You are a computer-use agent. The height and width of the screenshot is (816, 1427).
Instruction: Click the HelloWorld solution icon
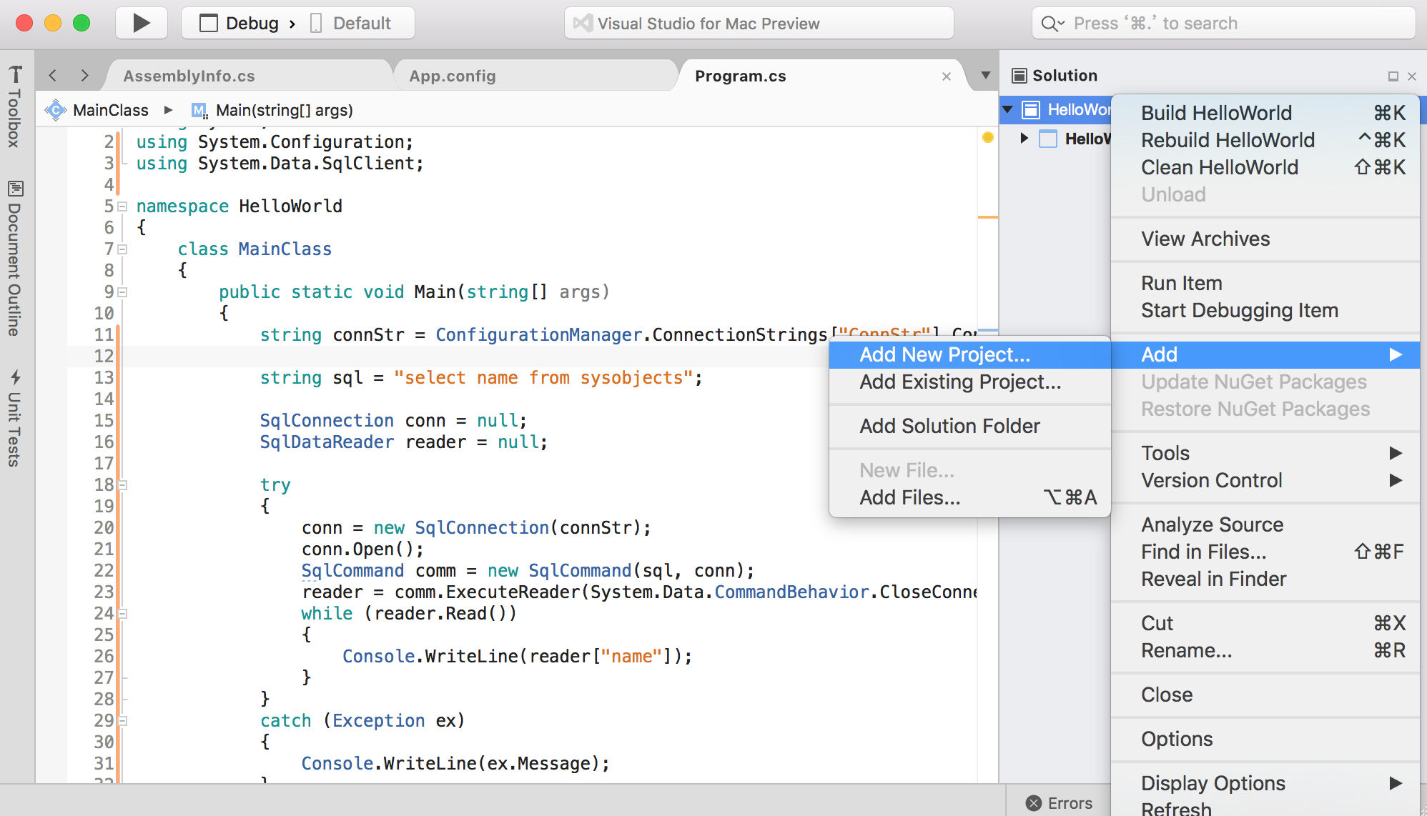click(1030, 109)
